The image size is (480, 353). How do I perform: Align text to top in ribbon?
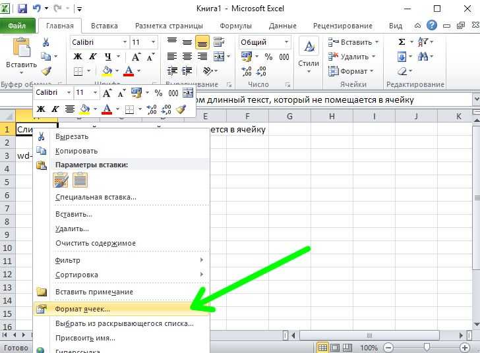click(x=171, y=42)
